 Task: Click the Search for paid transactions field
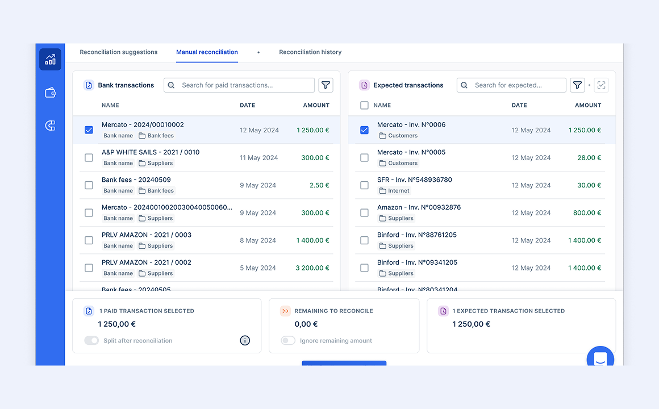(245, 85)
